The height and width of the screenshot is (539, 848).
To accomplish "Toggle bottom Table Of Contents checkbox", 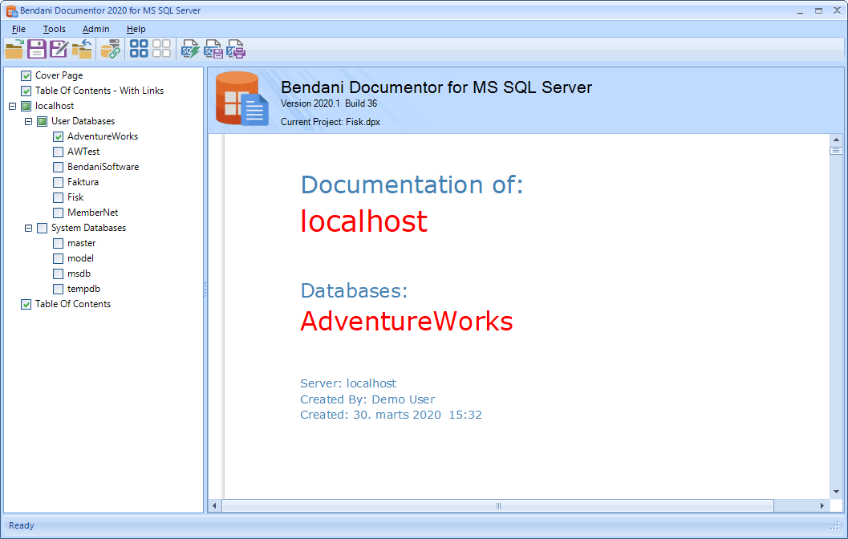I will pyautogui.click(x=26, y=304).
